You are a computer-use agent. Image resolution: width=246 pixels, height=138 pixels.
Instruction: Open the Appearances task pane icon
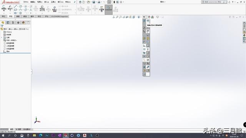244,35
